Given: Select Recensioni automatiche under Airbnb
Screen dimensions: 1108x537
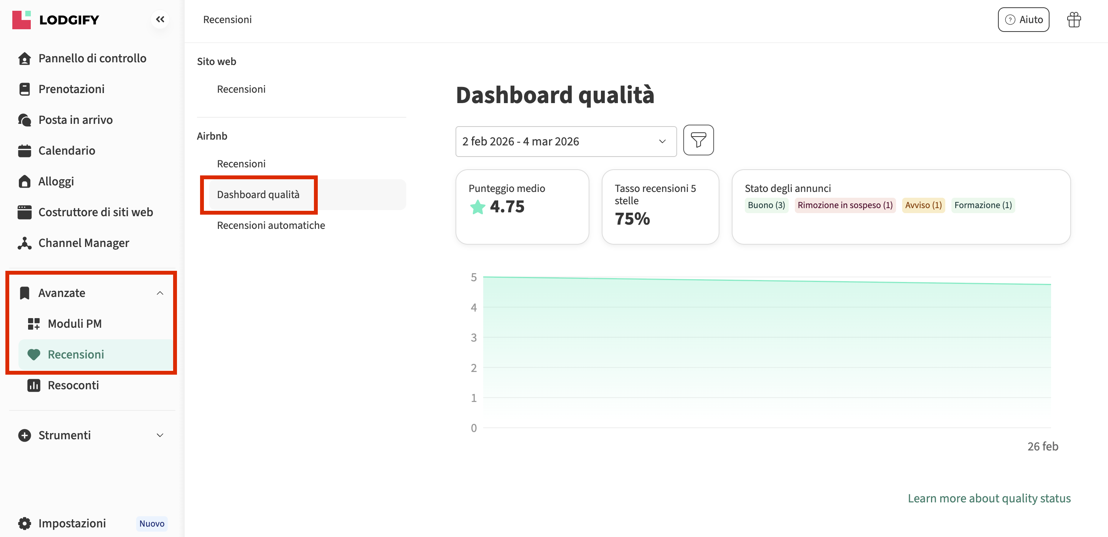Looking at the screenshot, I should [x=270, y=225].
